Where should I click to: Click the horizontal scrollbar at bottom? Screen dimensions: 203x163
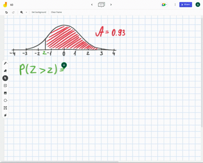[59, 161]
